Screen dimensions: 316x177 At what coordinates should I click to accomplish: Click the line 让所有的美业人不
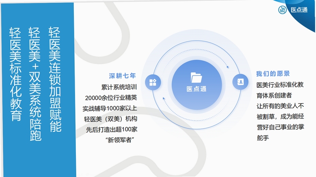[280, 106]
